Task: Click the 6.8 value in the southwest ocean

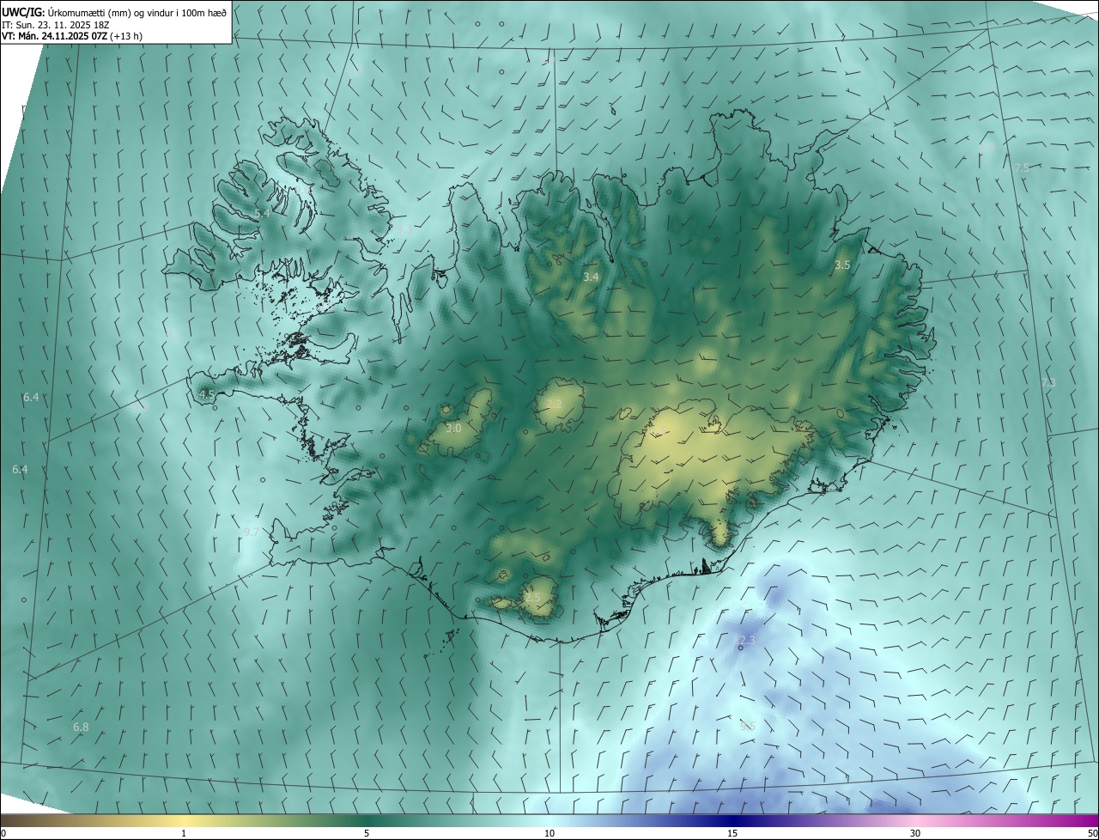Action: click(81, 727)
